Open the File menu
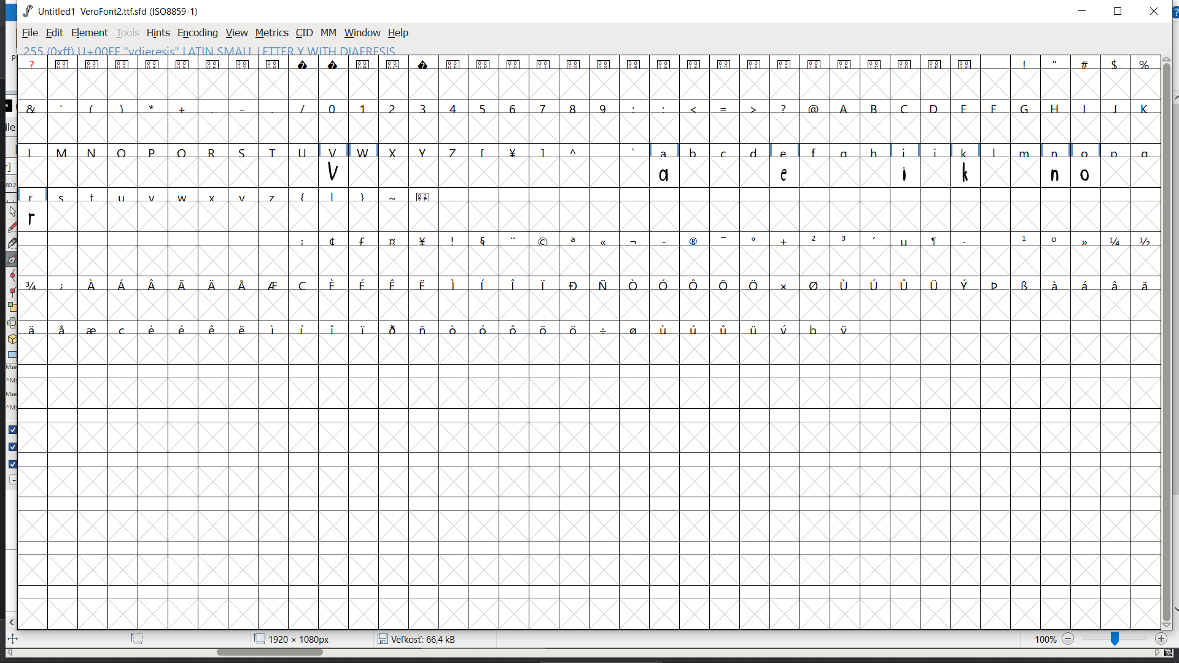Viewport: 1179px width, 663px height. 29,33
